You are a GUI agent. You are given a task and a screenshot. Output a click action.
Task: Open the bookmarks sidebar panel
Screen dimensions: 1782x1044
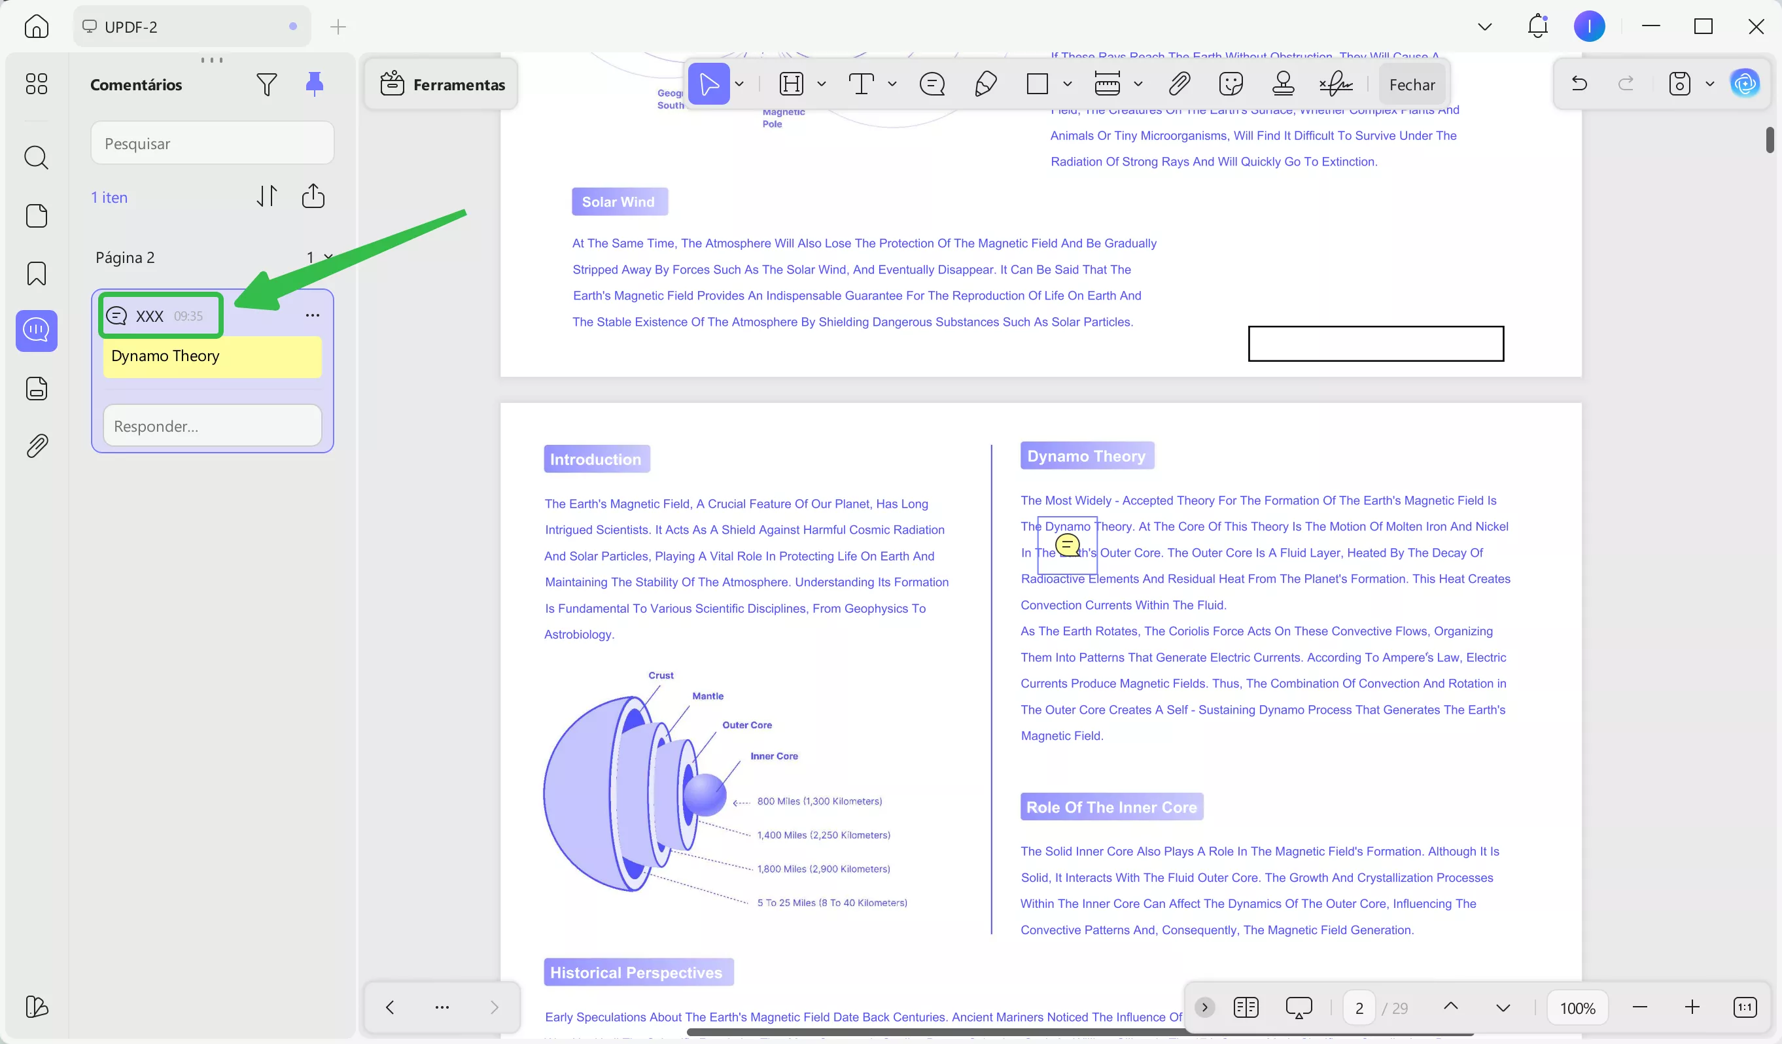(x=37, y=273)
